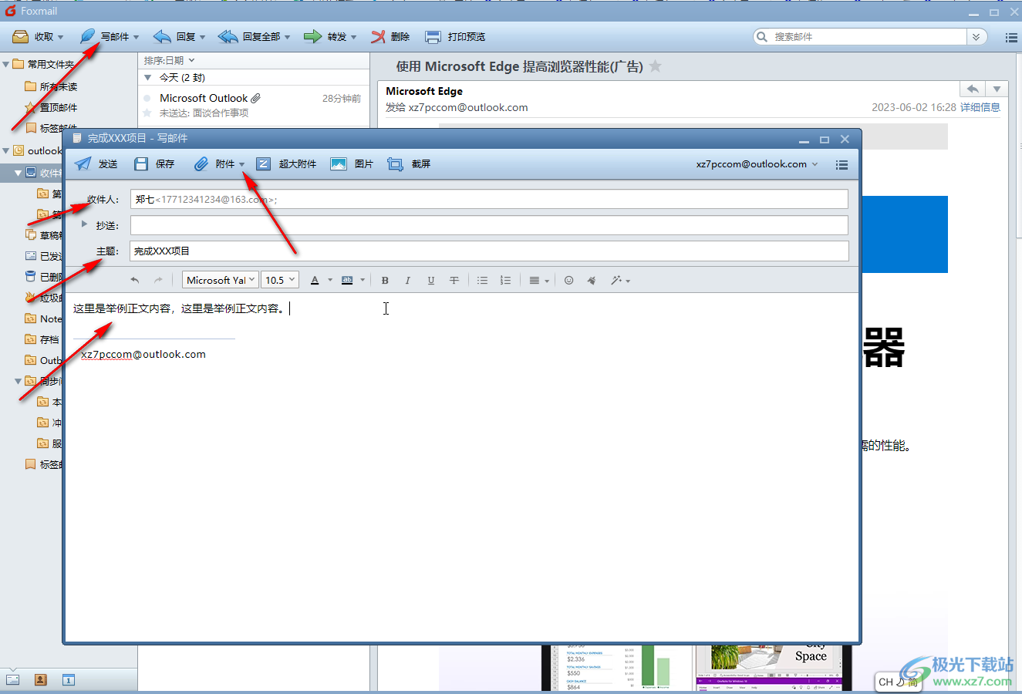Viewport: 1022px width, 694px height.
Task: Click the quick reply arrow in preview pane
Action: click(973, 89)
